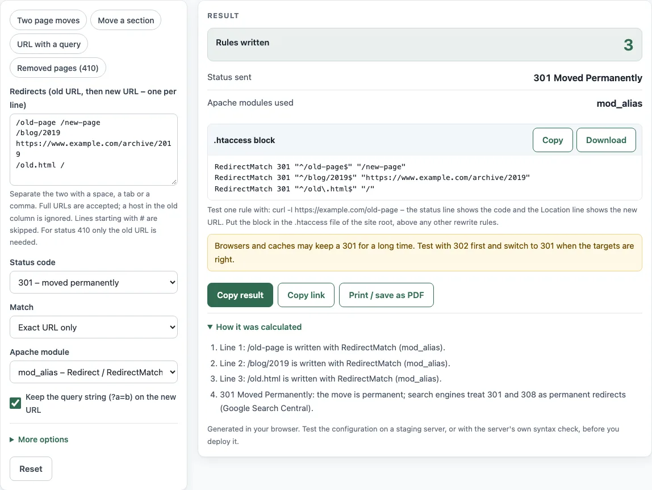Download the .htaccess block
The height and width of the screenshot is (490, 652).
click(x=606, y=140)
